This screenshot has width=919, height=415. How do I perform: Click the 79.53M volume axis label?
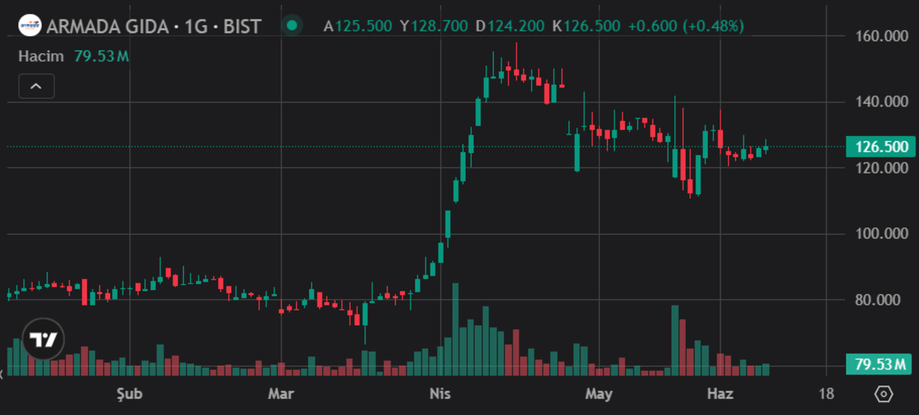coord(881,365)
